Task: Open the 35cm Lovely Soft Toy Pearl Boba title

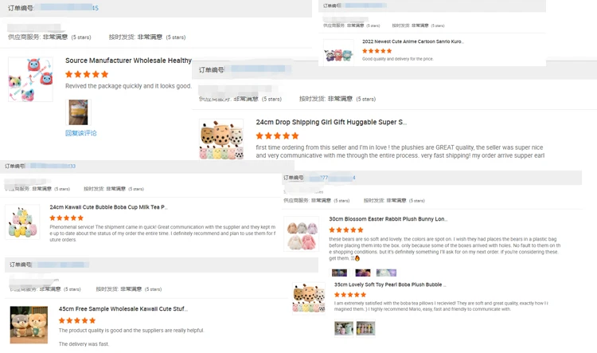Action: [390, 284]
